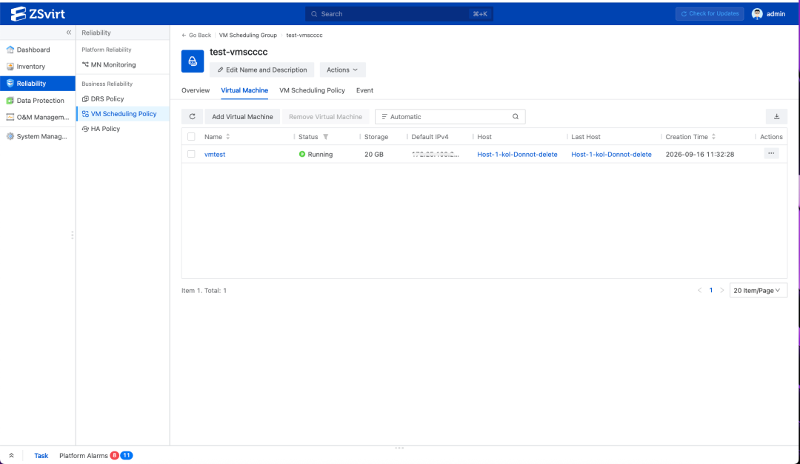Tick the checkbox for vmtest row
Image resolution: width=800 pixels, height=464 pixels.
pos(191,154)
